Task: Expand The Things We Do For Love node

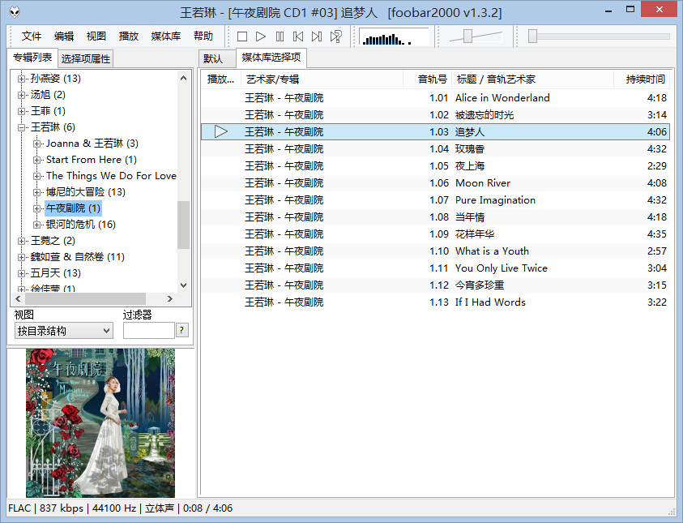Action: coord(36,176)
